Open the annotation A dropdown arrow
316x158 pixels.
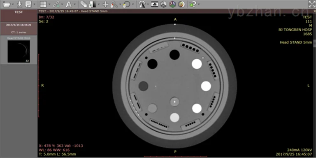pyautogui.click(x=75, y=4)
